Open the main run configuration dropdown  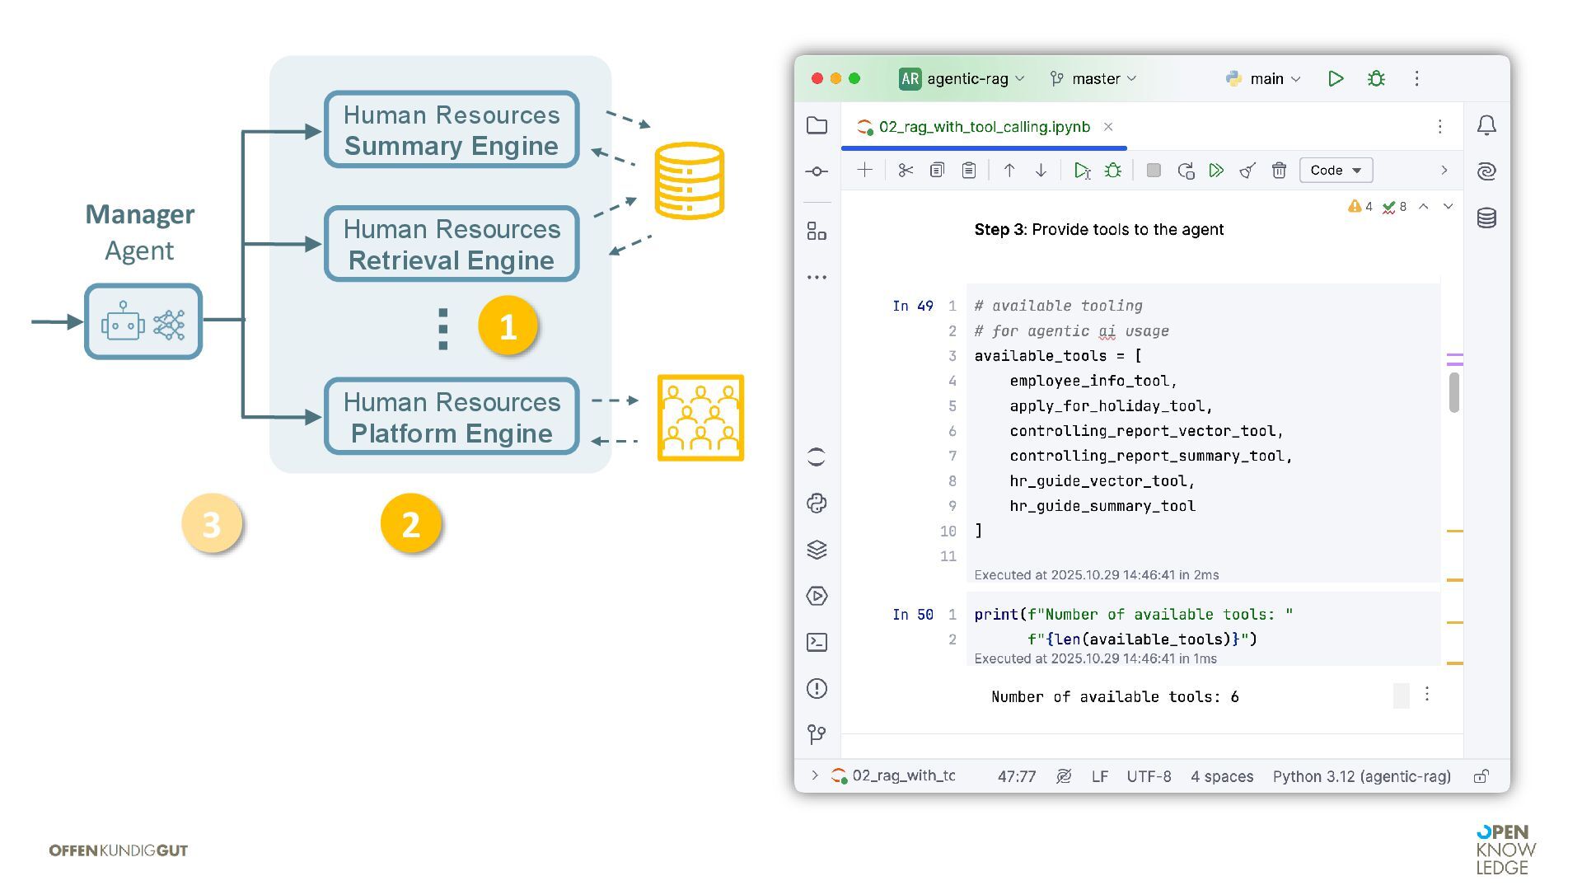(x=1265, y=79)
